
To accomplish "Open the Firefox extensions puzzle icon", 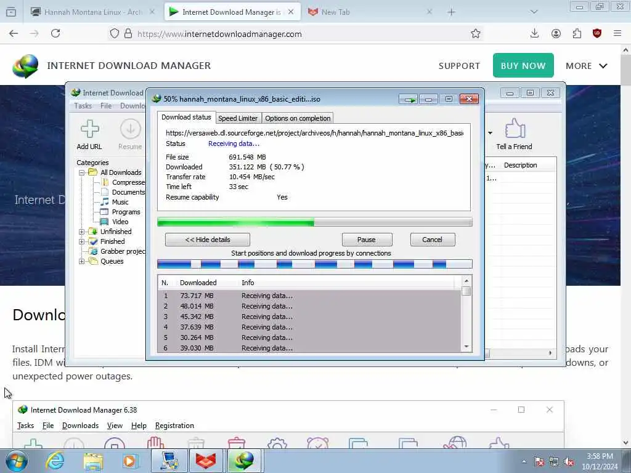I will tap(577, 34).
